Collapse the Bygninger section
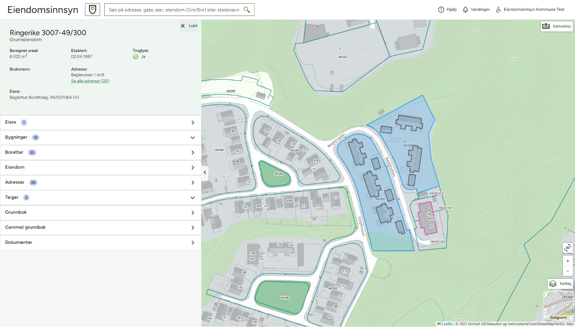The width and height of the screenshot is (575, 327). click(x=101, y=138)
